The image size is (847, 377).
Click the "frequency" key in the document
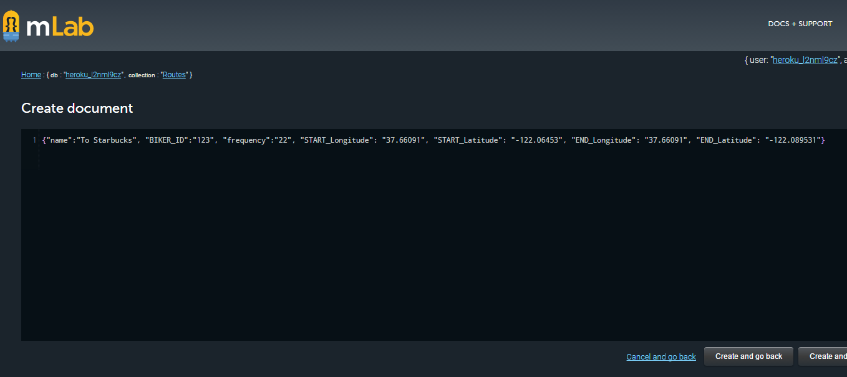tap(246, 141)
